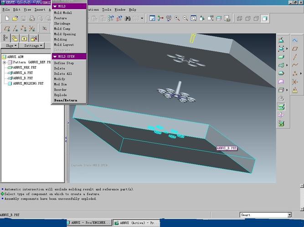Select ANNUI_WRK.PRT in the model tree
304x227 pixels.
[x=22, y=68]
